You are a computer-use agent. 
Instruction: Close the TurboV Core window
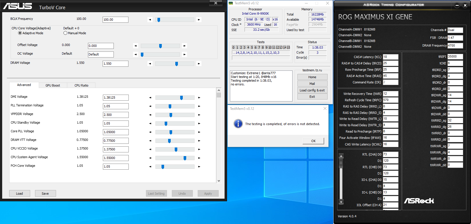(216, 3)
